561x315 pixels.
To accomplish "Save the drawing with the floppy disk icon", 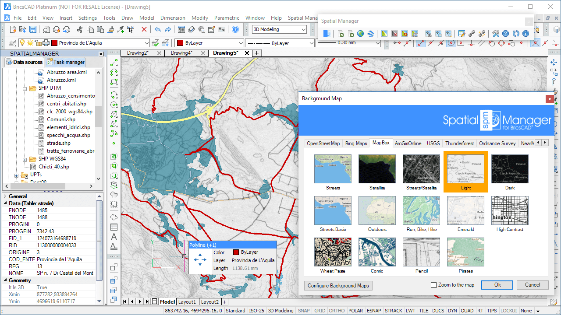I will [x=33, y=29].
